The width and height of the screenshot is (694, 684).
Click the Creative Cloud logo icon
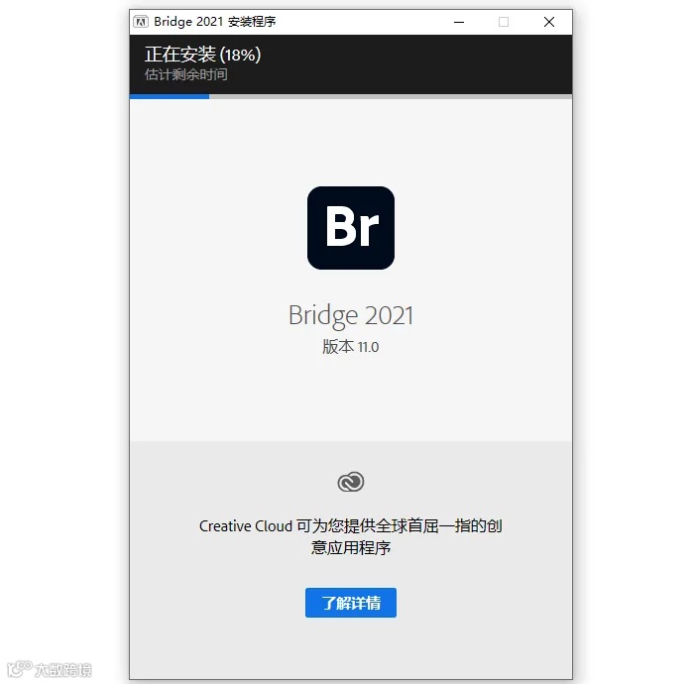tap(351, 482)
